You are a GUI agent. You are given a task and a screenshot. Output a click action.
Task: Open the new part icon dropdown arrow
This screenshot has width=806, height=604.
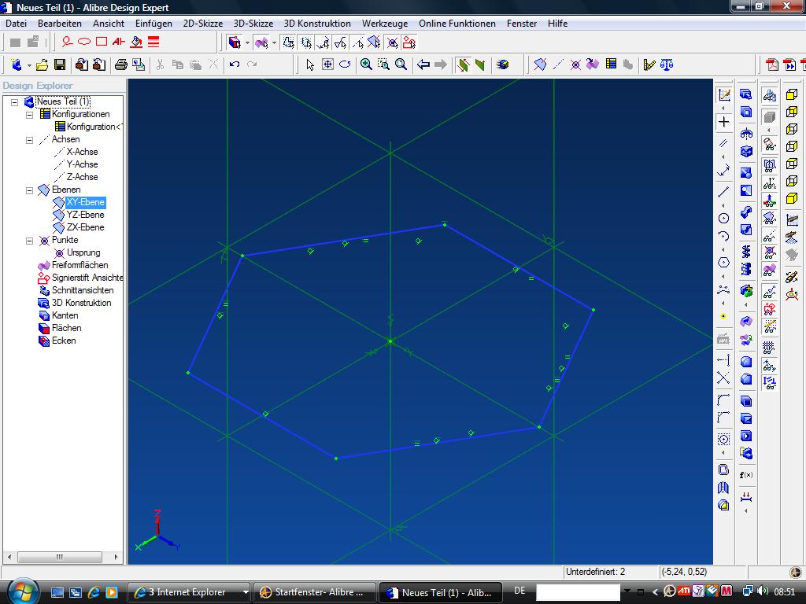(29, 65)
